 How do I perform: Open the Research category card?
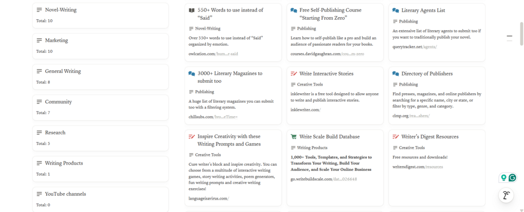101,138
